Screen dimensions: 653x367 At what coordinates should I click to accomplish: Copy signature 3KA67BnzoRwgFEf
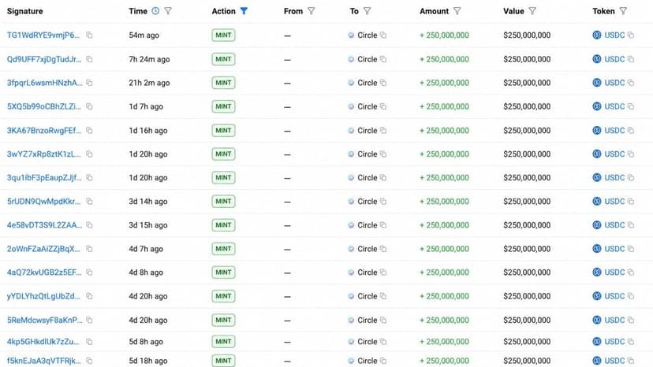coord(89,130)
